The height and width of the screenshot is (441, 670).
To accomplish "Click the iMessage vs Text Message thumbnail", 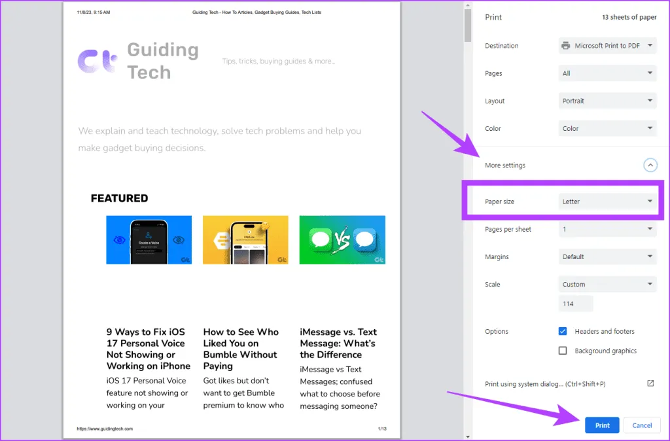I will coord(342,240).
